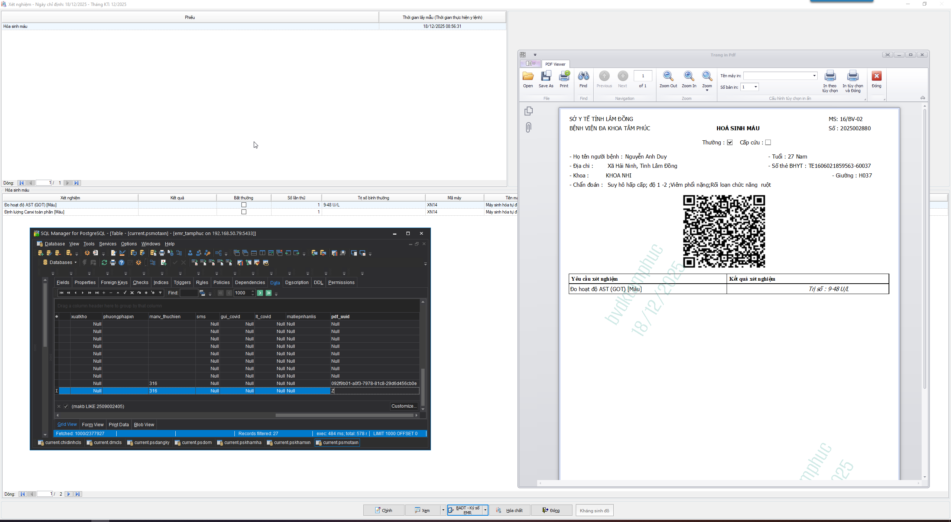
Task: Expand the Số bản in dropdown
Action: point(756,87)
